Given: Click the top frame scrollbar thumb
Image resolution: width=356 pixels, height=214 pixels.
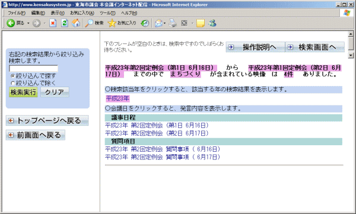Looking at the screenshot, I should (x=351, y=43).
